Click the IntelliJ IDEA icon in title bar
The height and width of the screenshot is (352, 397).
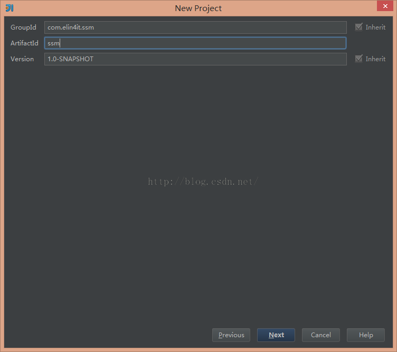[9, 8]
